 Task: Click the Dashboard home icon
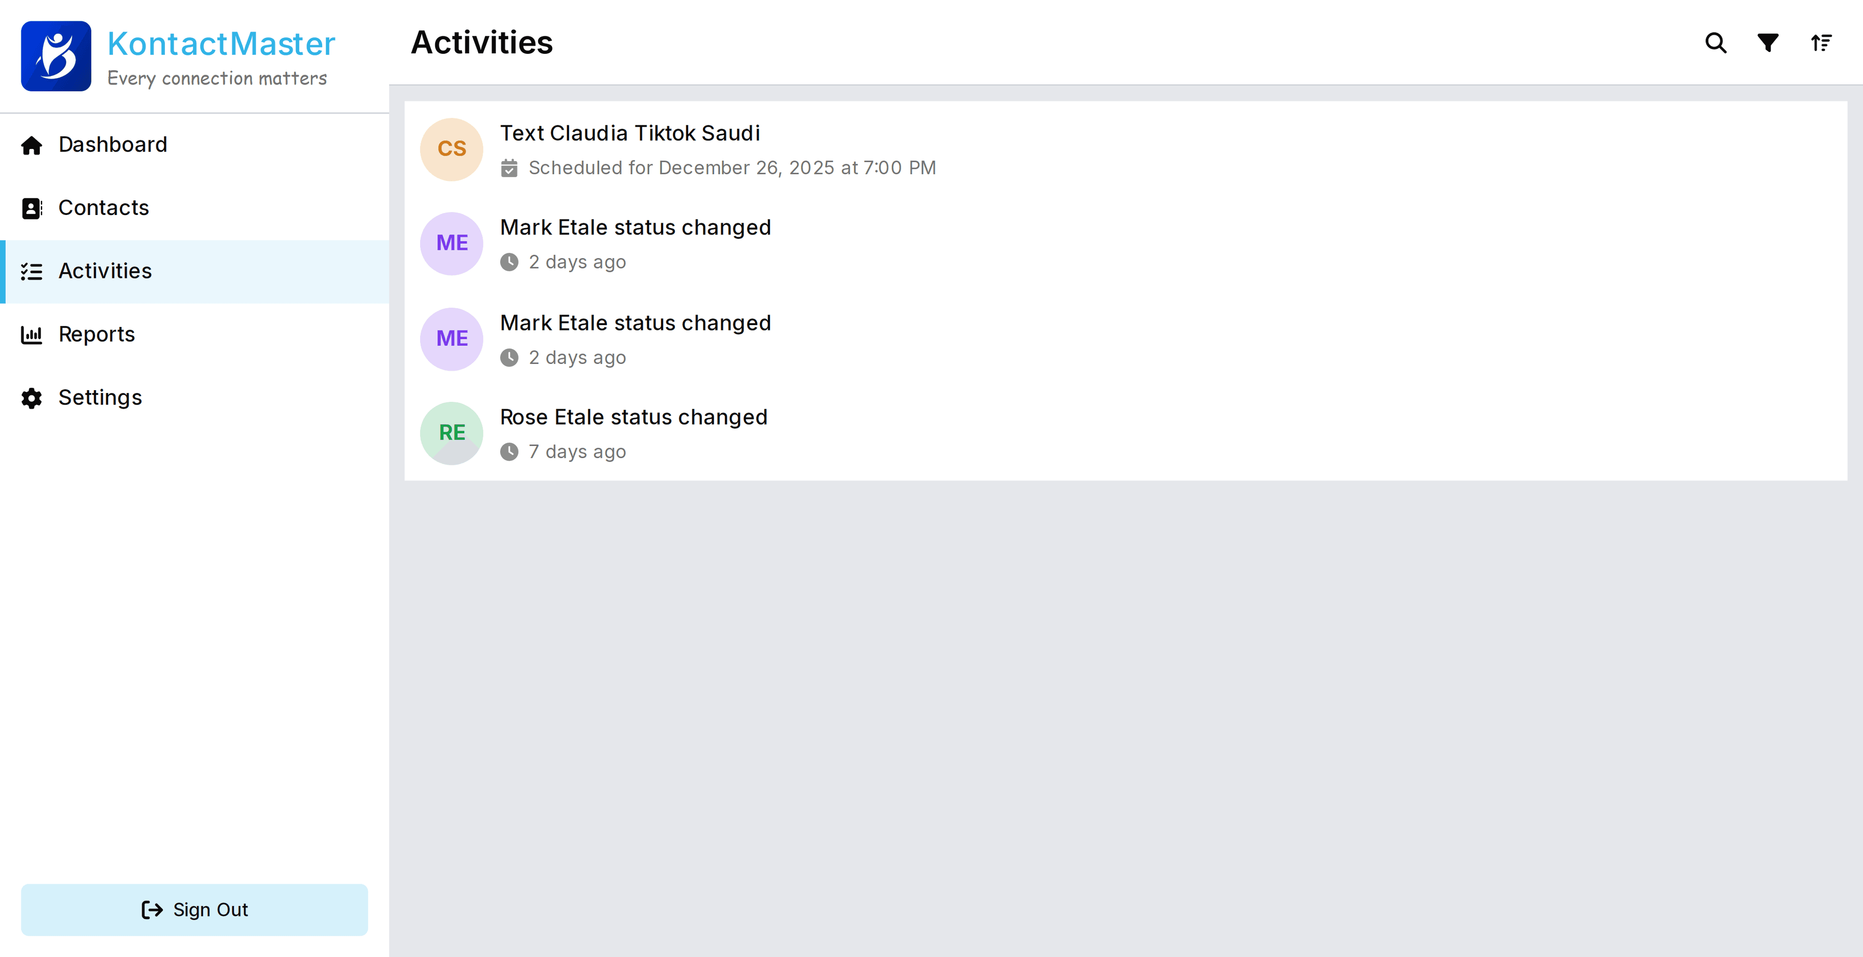[x=31, y=146]
